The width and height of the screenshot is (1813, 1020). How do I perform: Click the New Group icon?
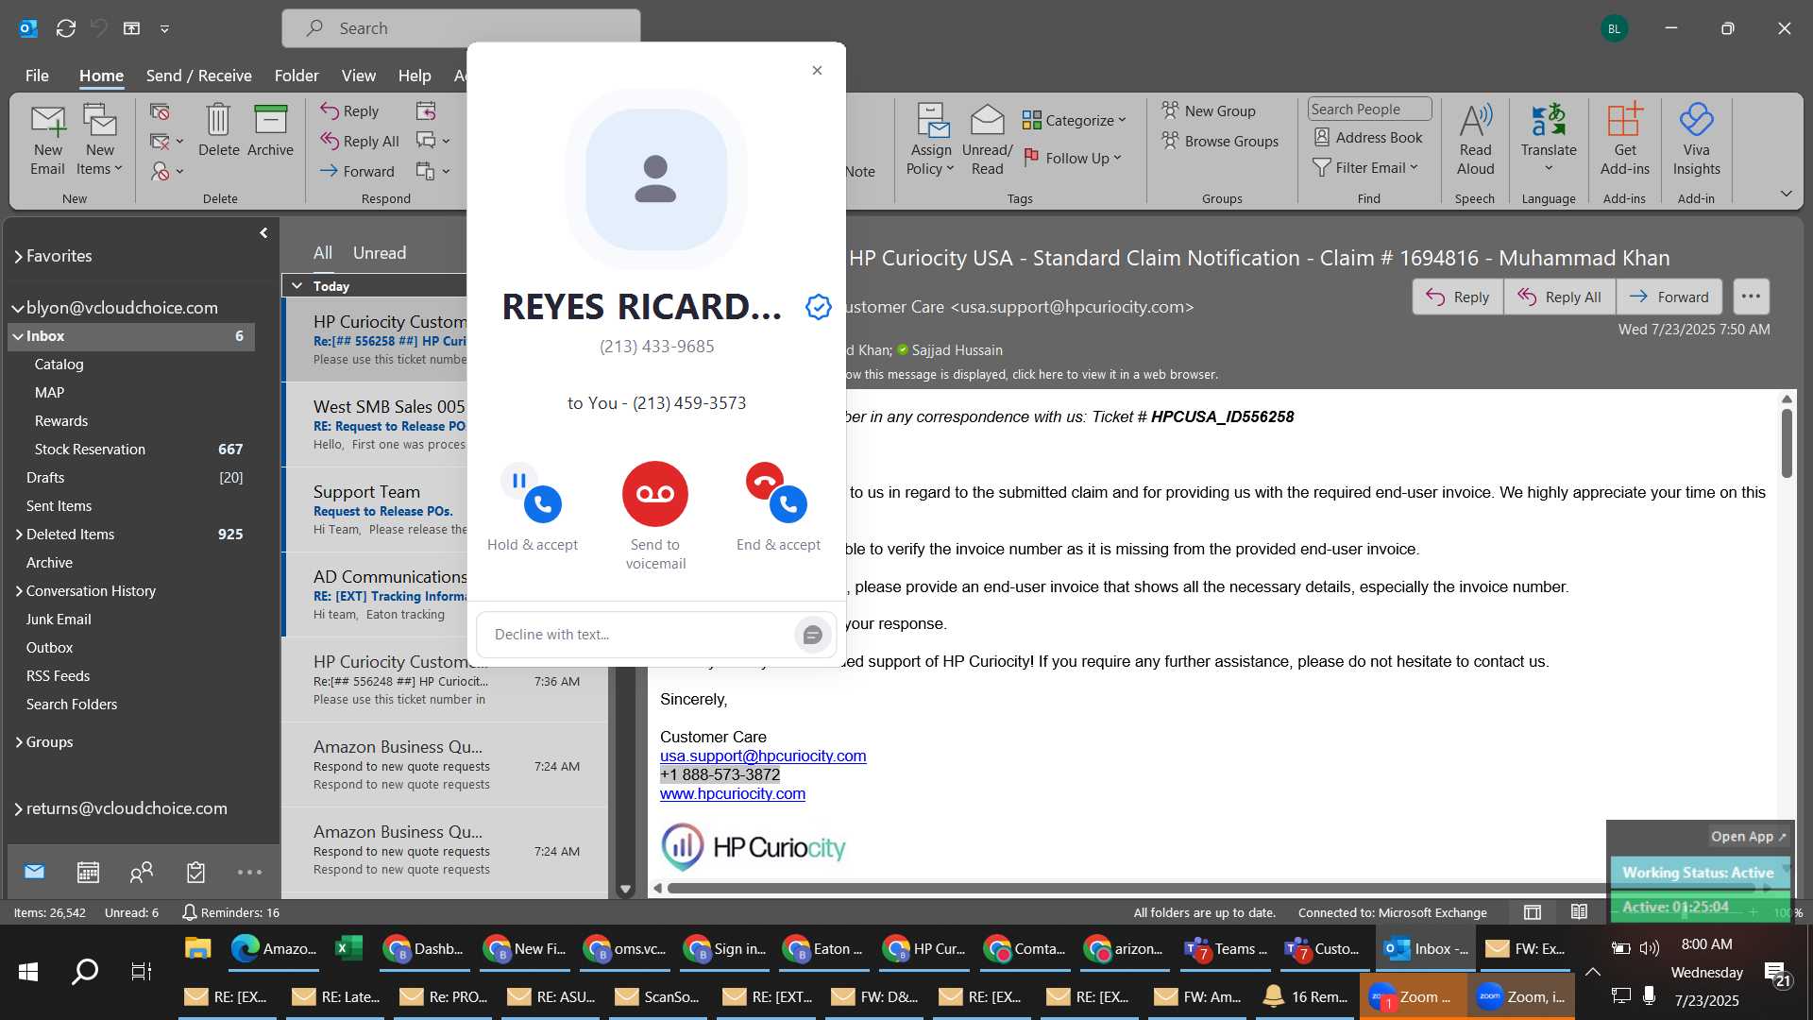pos(1209,110)
